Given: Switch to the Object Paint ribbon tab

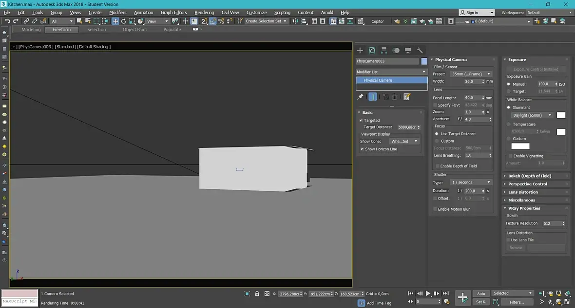Looking at the screenshot, I should [134, 30].
